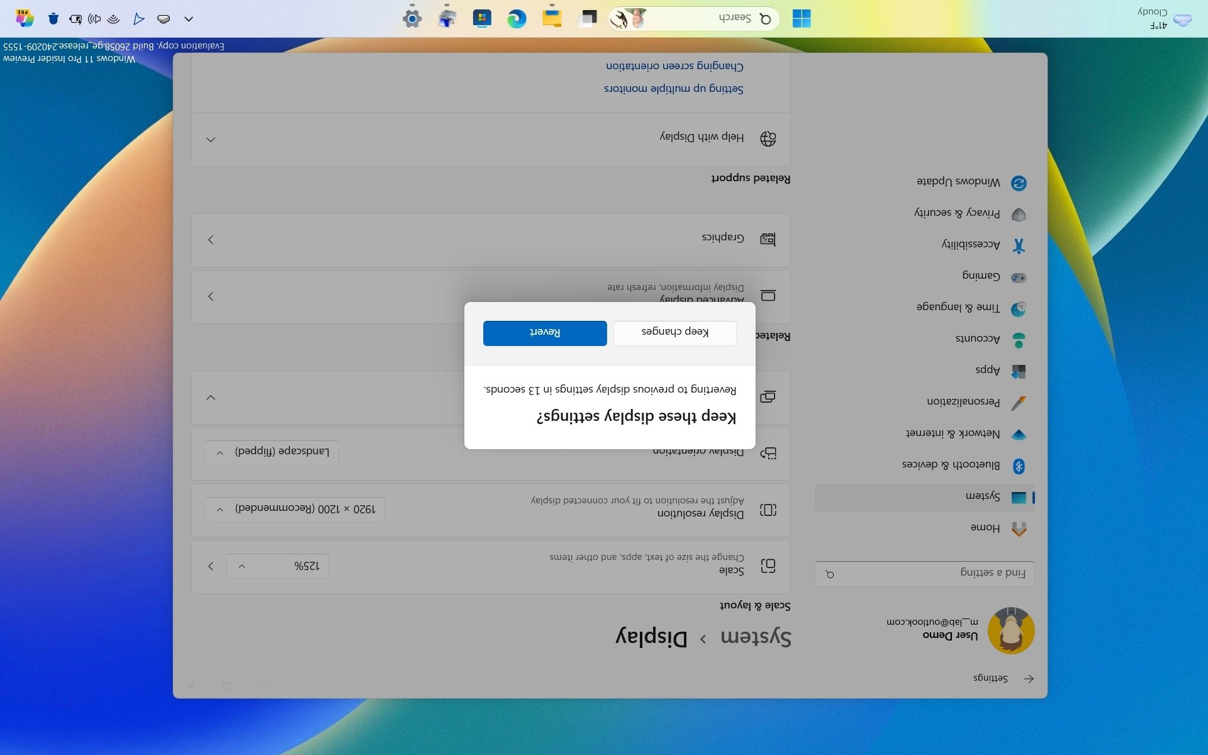Open the Setting up multiple monitors link
This screenshot has width=1208, height=755.
pos(673,88)
